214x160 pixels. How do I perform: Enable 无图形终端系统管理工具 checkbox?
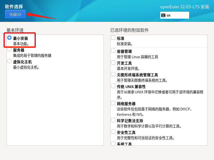(113, 74)
